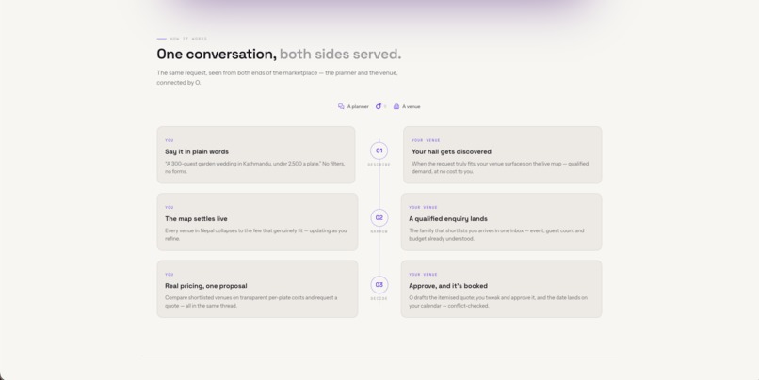Open the Say it in plain words card
The image size is (759, 380).
256,154
